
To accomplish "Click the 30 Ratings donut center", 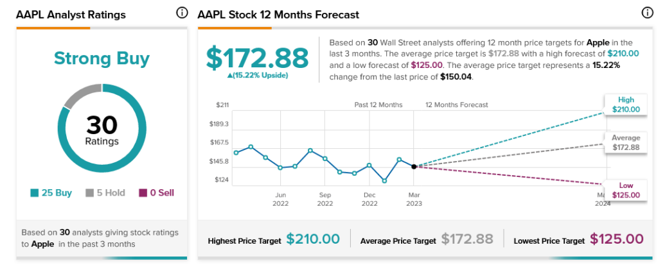I will [102, 130].
